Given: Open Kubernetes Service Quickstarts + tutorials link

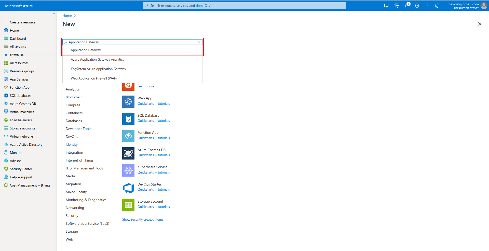Looking at the screenshot, I should click(x=154, y=173).
